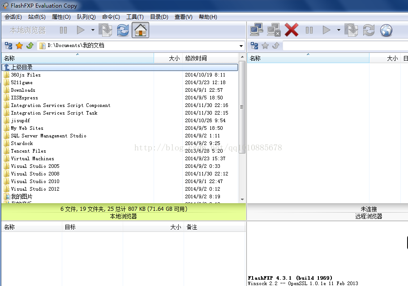The width and height of the screenshot is (408, 286).
Task: Open the 会话(E) menu
Action: click(13, 17)
